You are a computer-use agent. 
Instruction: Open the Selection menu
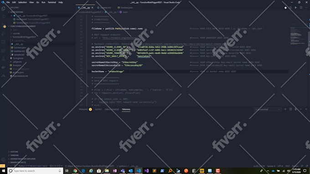coord(22,2)
